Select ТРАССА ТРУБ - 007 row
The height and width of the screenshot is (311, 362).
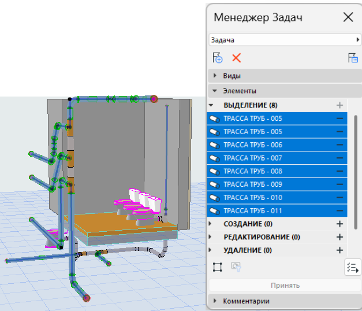click(277, 158)
